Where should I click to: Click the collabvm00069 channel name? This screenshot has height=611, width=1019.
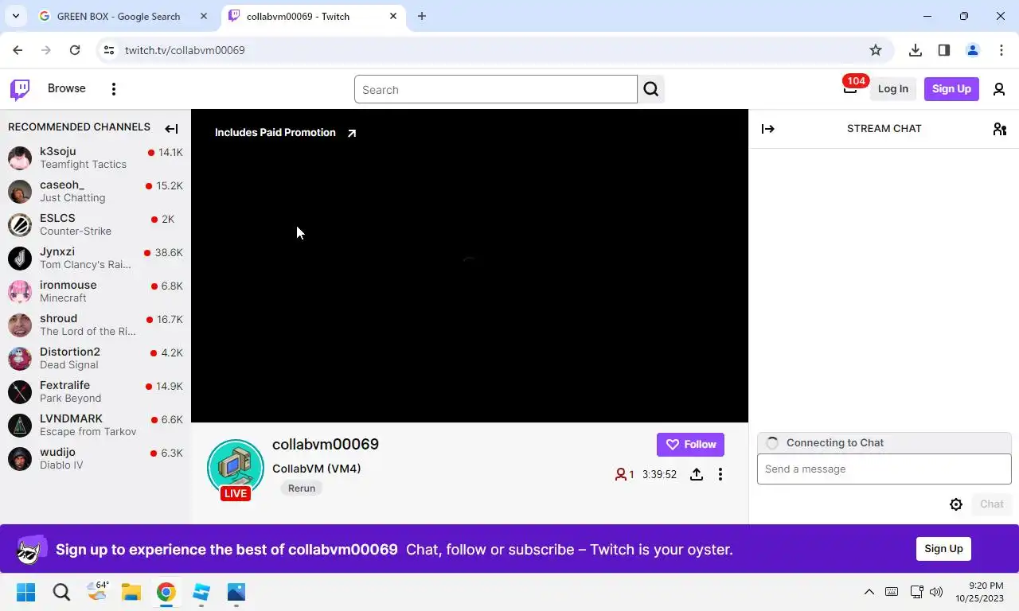pyautogui.click(x=326, y=444)
